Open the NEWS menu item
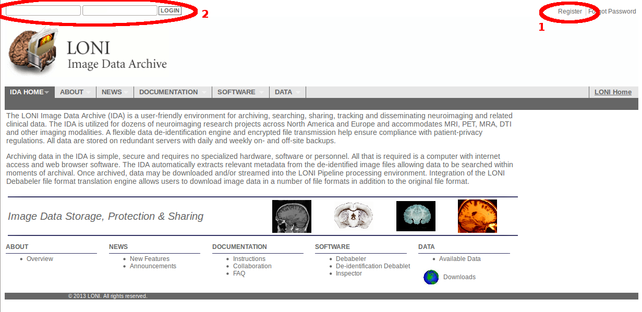Image resolution: width=642 pixels, height=312 pixels. 112,92
